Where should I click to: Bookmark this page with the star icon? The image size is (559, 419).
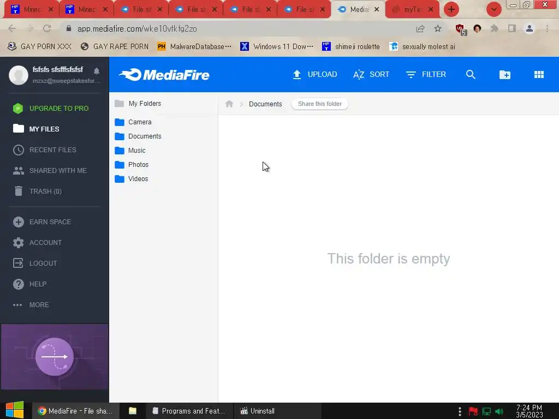(x=438, y=28)
